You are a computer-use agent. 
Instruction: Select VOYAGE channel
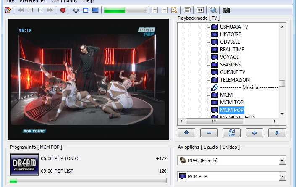(229, 57)
